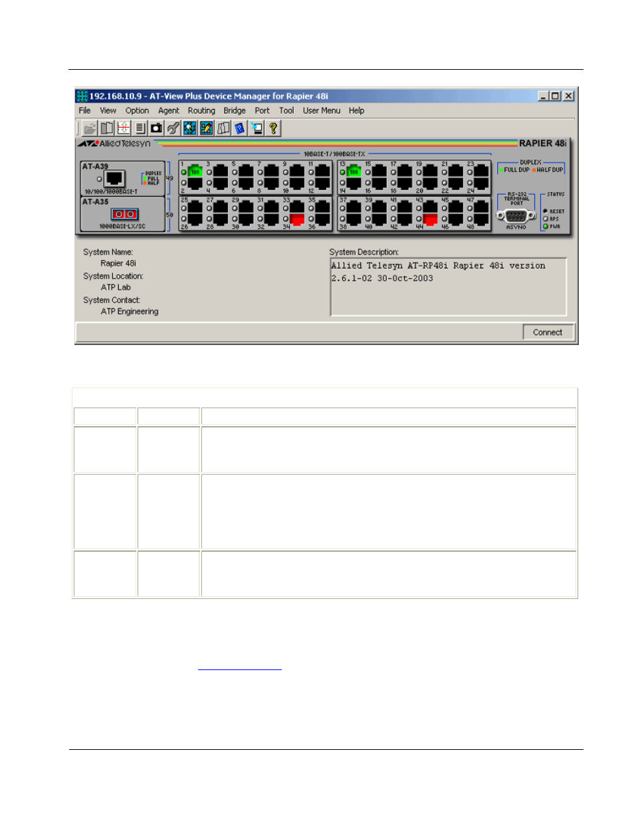Click the yellow pencil edit toolbar icon
This screenshot has height=821, width=634.
point(206,128)
